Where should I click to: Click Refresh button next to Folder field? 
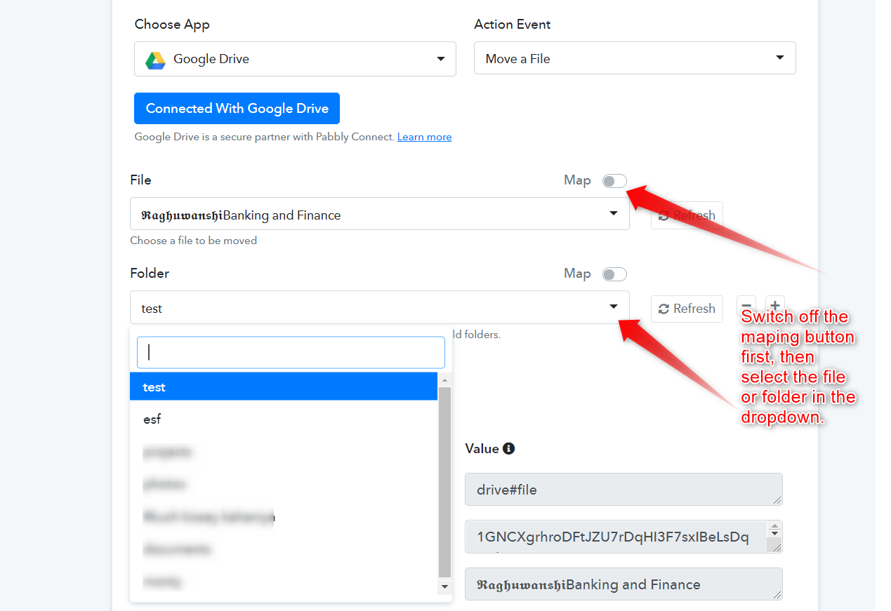687,309
